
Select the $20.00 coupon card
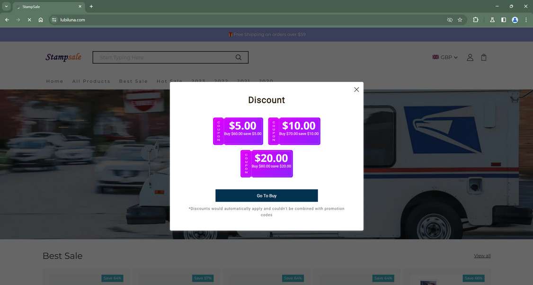pyautogui.click(x=266, y=163)
